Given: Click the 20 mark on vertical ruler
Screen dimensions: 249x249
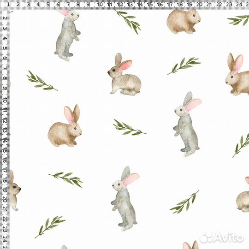Looking at the screenshot, I should click(5, 200).
